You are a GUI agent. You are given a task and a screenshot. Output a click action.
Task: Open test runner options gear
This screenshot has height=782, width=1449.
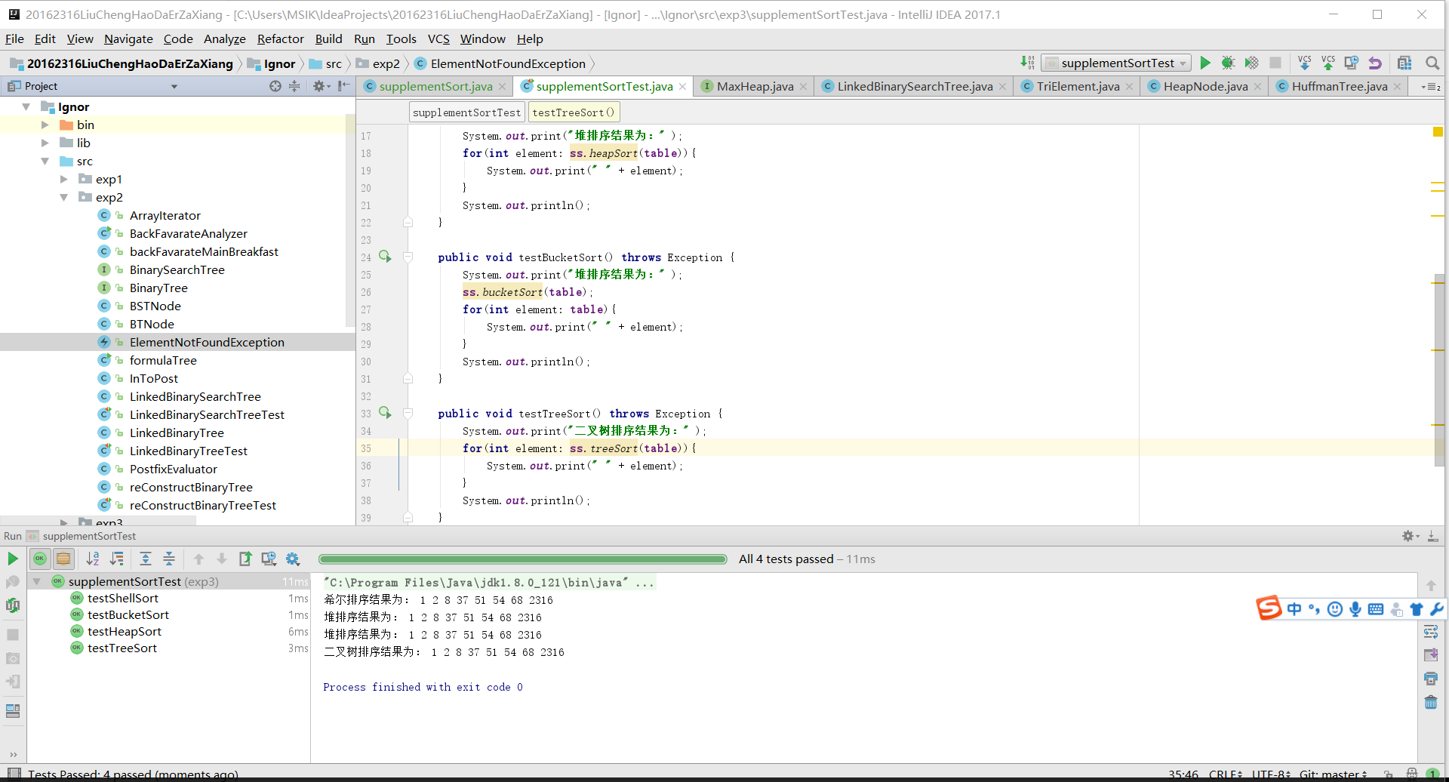[x=293, y=559]
